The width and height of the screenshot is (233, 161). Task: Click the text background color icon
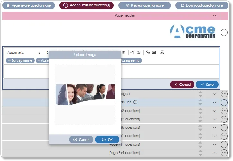pyautogui.click(x=123, y=52)
